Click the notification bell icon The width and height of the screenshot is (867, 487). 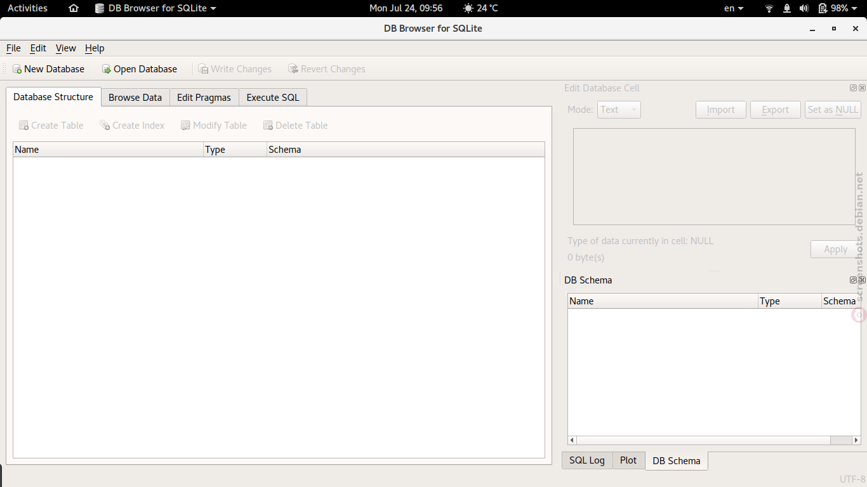pos(787,8)
